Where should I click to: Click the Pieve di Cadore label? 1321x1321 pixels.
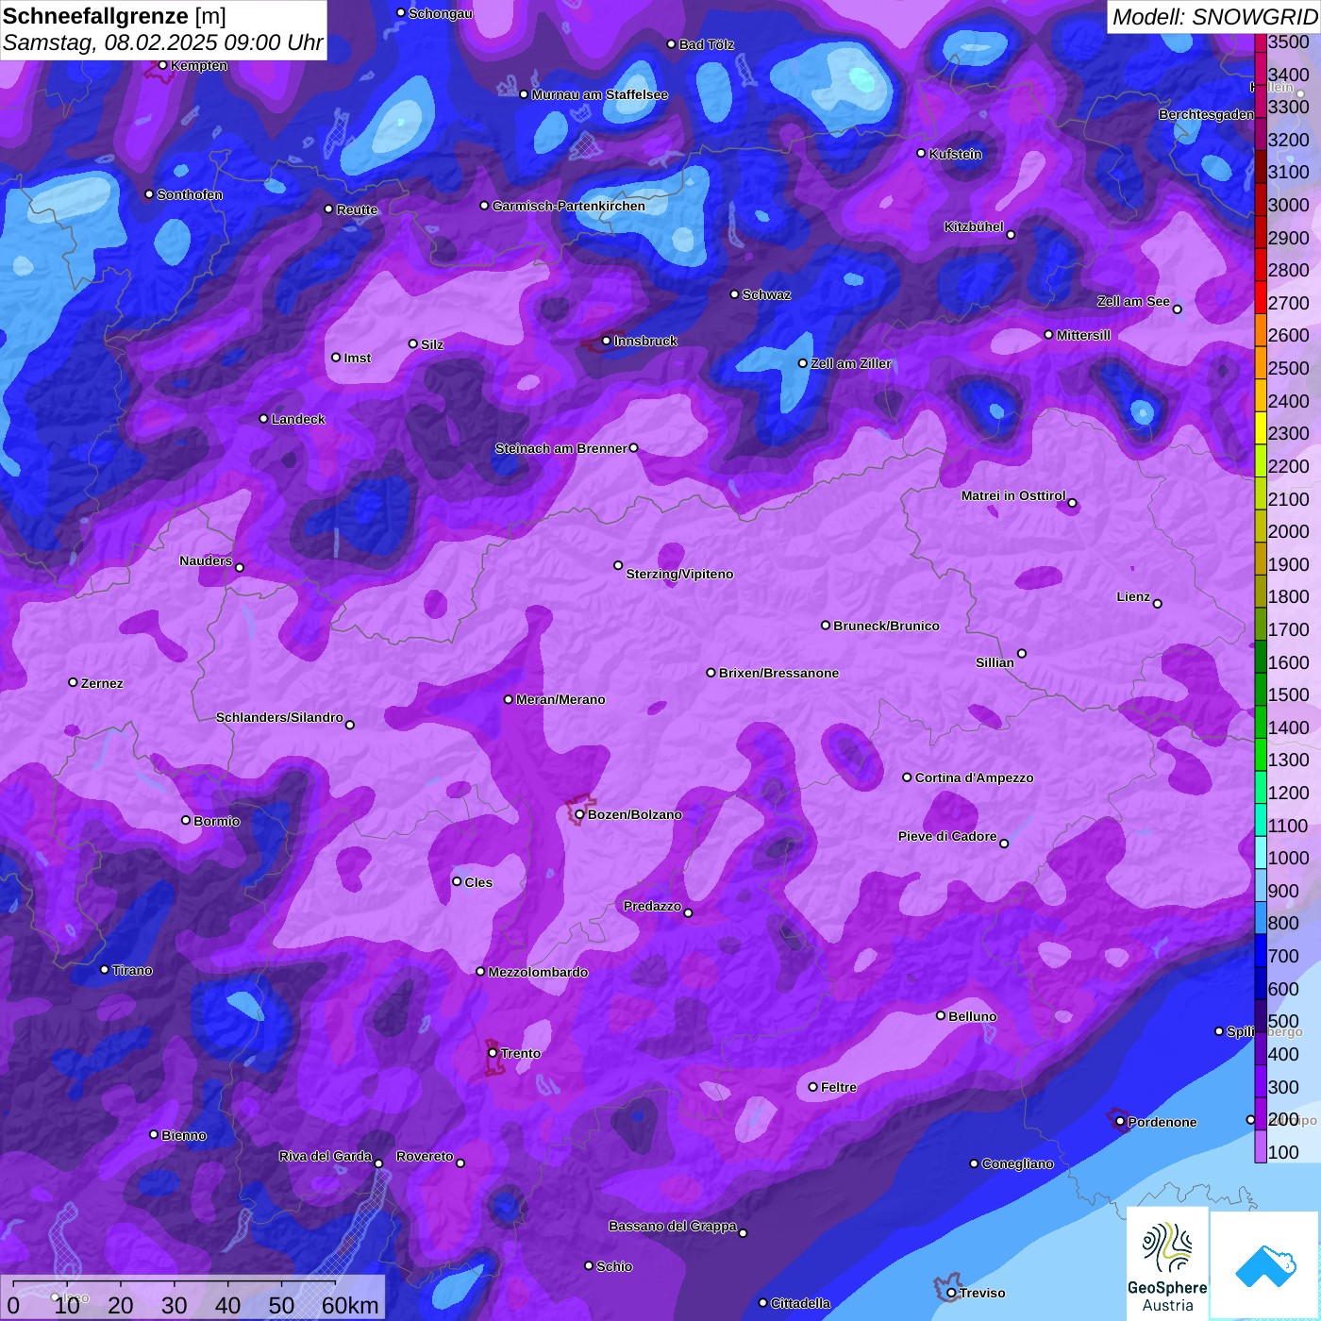[947, 836]
